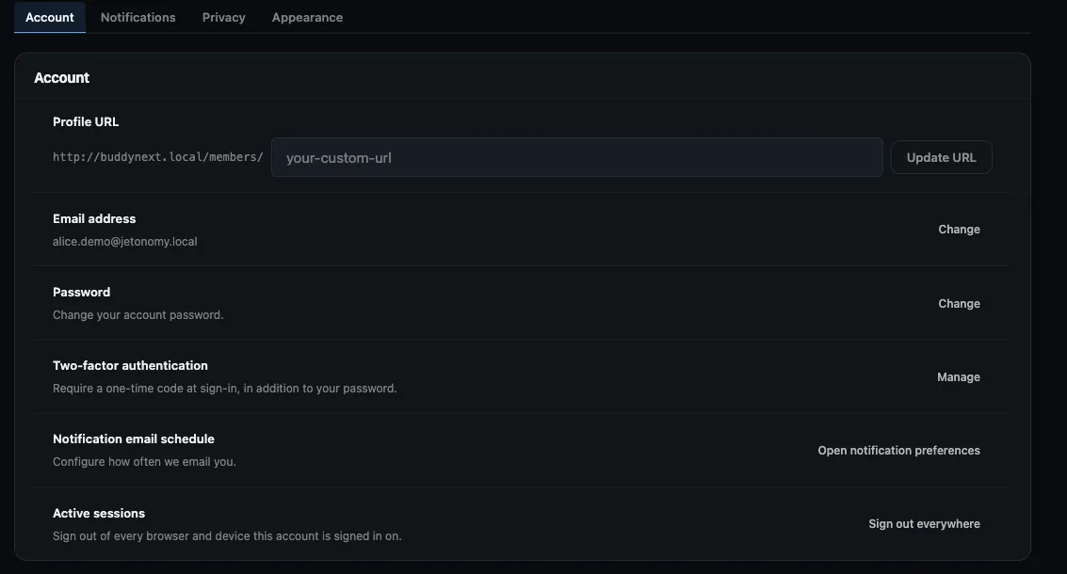Focus the your-custom-url input field

(x=577, y=157)
